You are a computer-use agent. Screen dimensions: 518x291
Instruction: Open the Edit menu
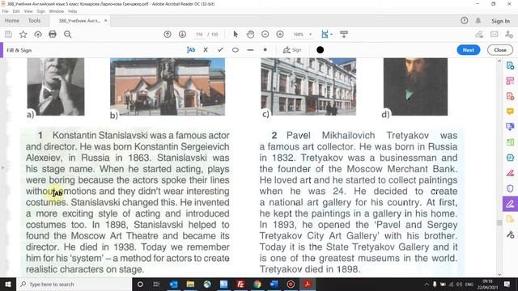[16, 11]
